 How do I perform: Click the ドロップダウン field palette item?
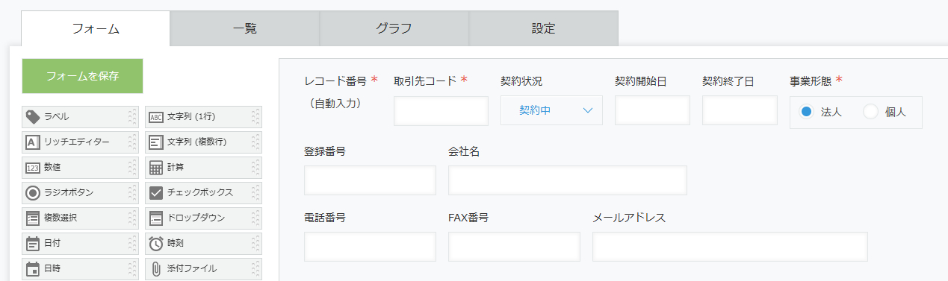point(204,218)
